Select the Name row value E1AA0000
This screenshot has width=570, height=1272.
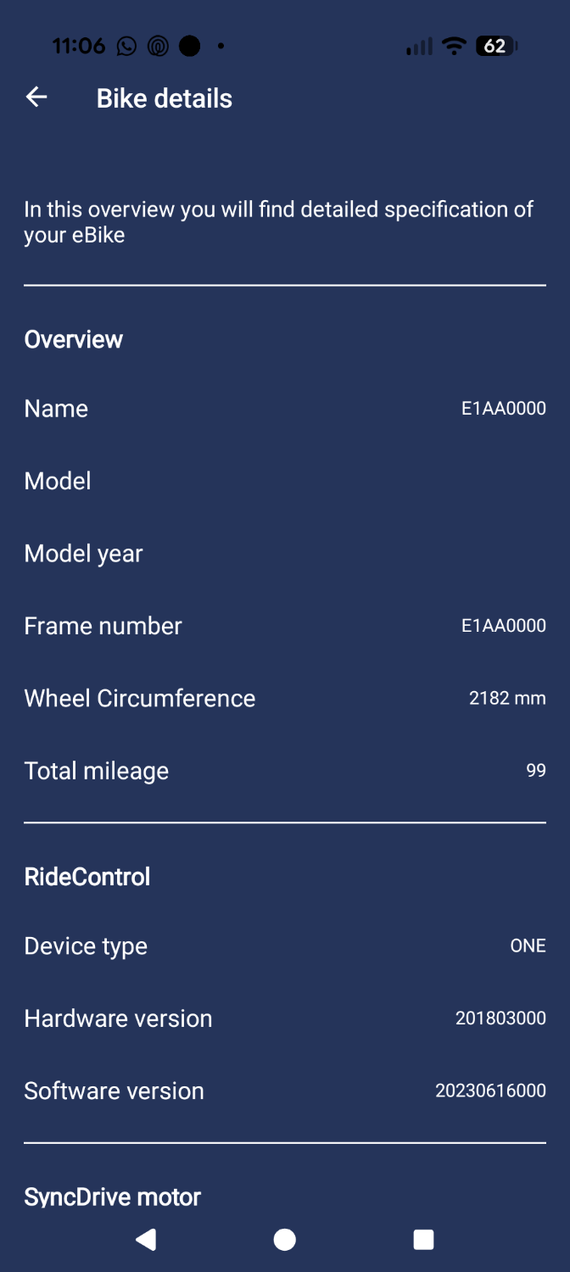(503, 409)
